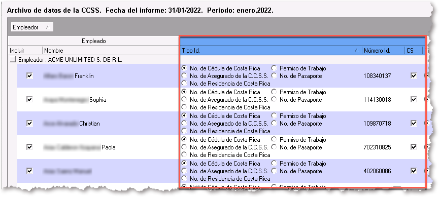This screenshot has width=439, height=197.
Task: Click ID number 402060086
Action: tap(377, 171)
